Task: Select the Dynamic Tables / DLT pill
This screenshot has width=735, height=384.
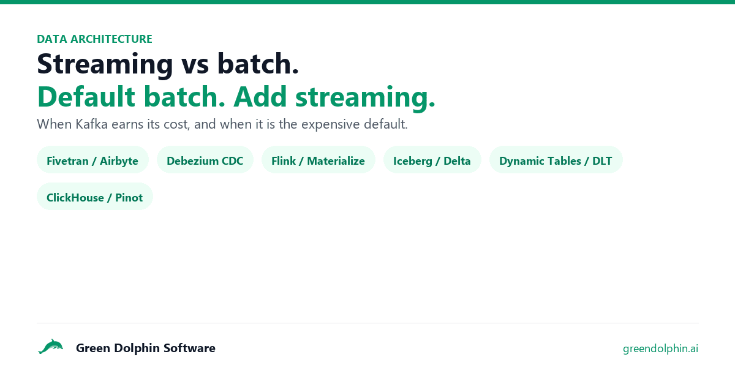Action: (x=556, y=161)
